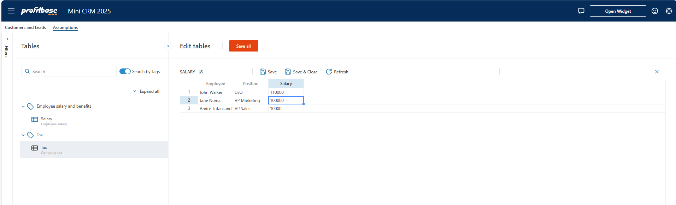
Task: Click the SALARY table title
Action: coord(187,72)
